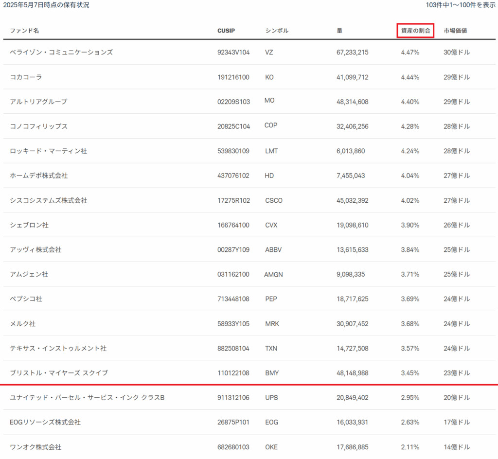The width and height of the screenshot is (498, 459).
Task: Select the ホームデポ株式会社 fund name
Action: 39,176
